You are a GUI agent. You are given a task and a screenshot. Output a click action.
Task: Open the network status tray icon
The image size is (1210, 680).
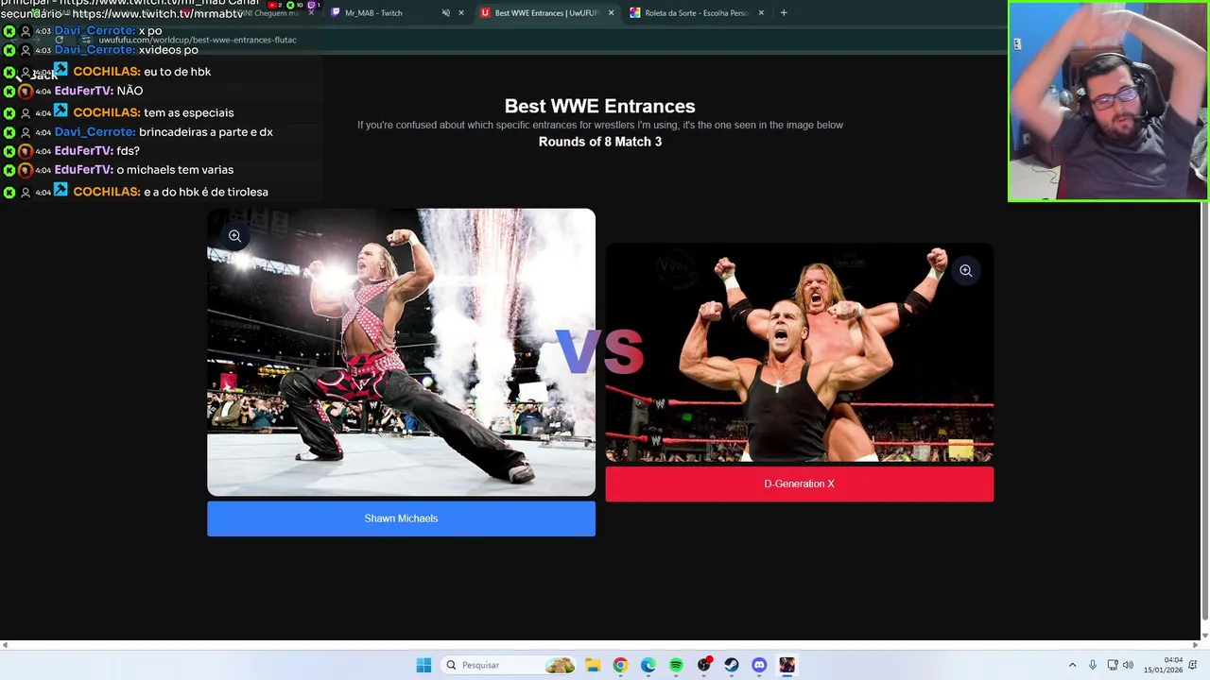[1113, 665]
